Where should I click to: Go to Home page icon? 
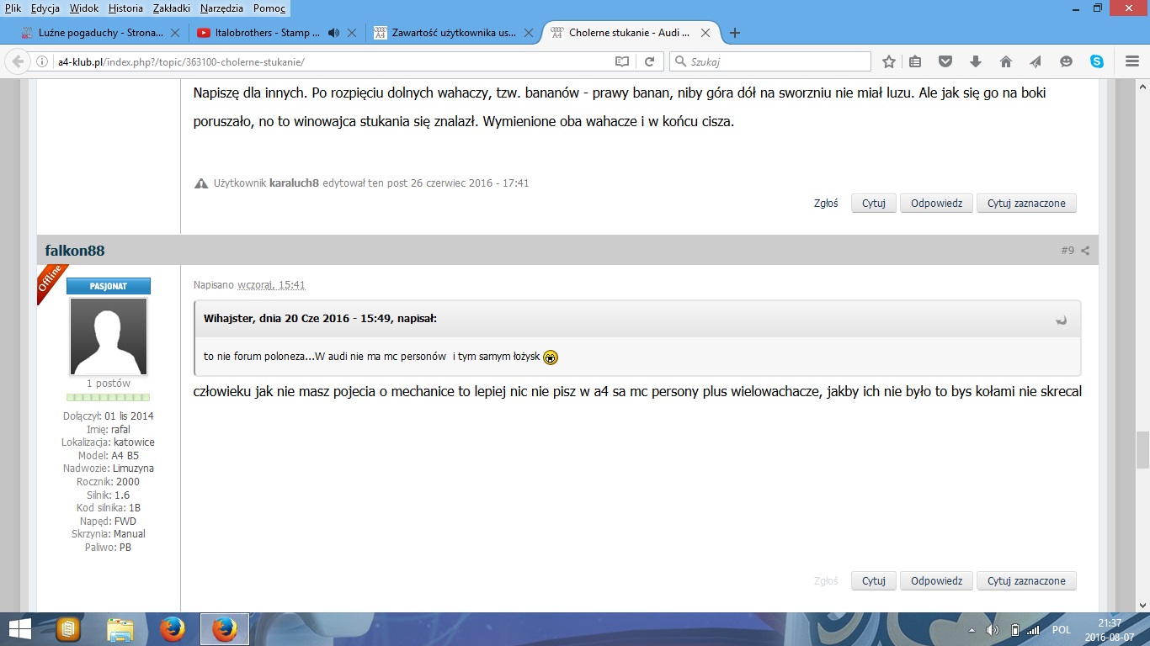click(1005, 61)
